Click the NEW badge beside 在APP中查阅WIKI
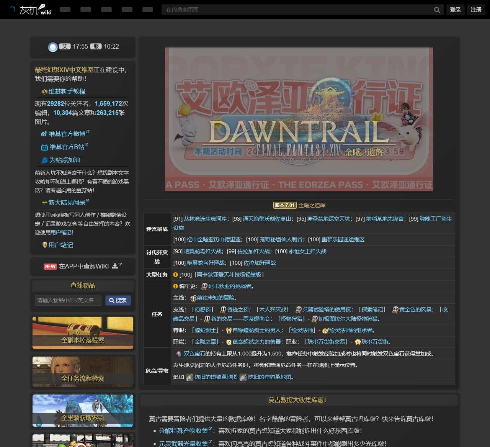Viewport: 490px width, 447px height. pyautogui.click(x=50, y=266)
